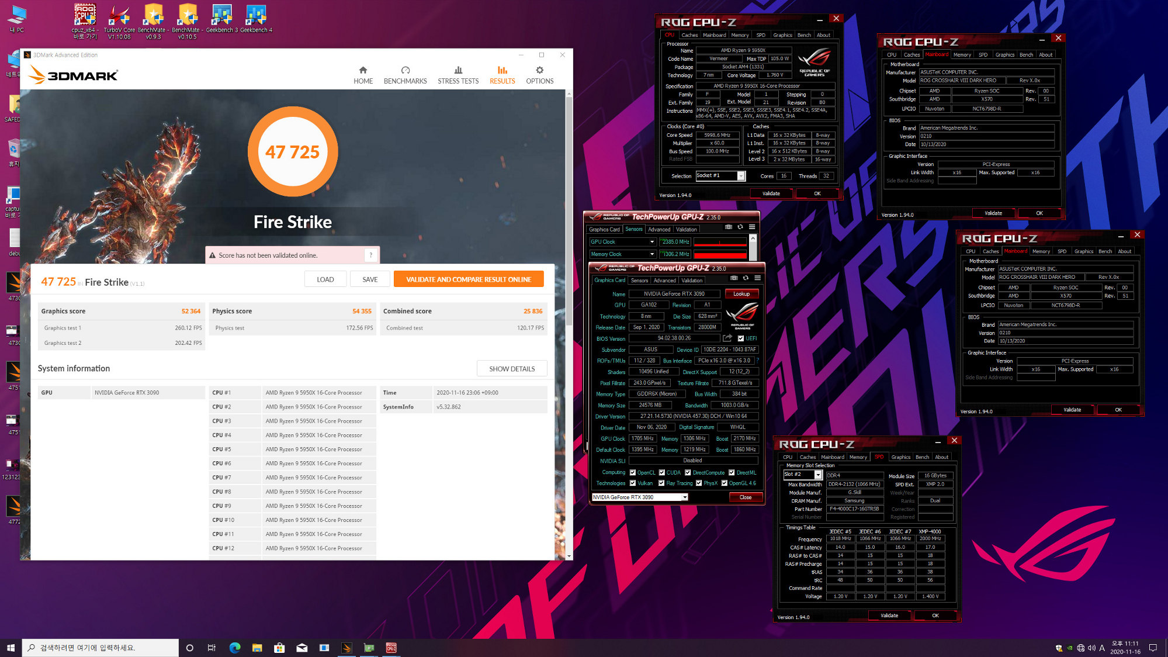1168x657 pixels.
Task: Open hamburger menu in GPU-Z Sensors window
Action: pos(752,227)
